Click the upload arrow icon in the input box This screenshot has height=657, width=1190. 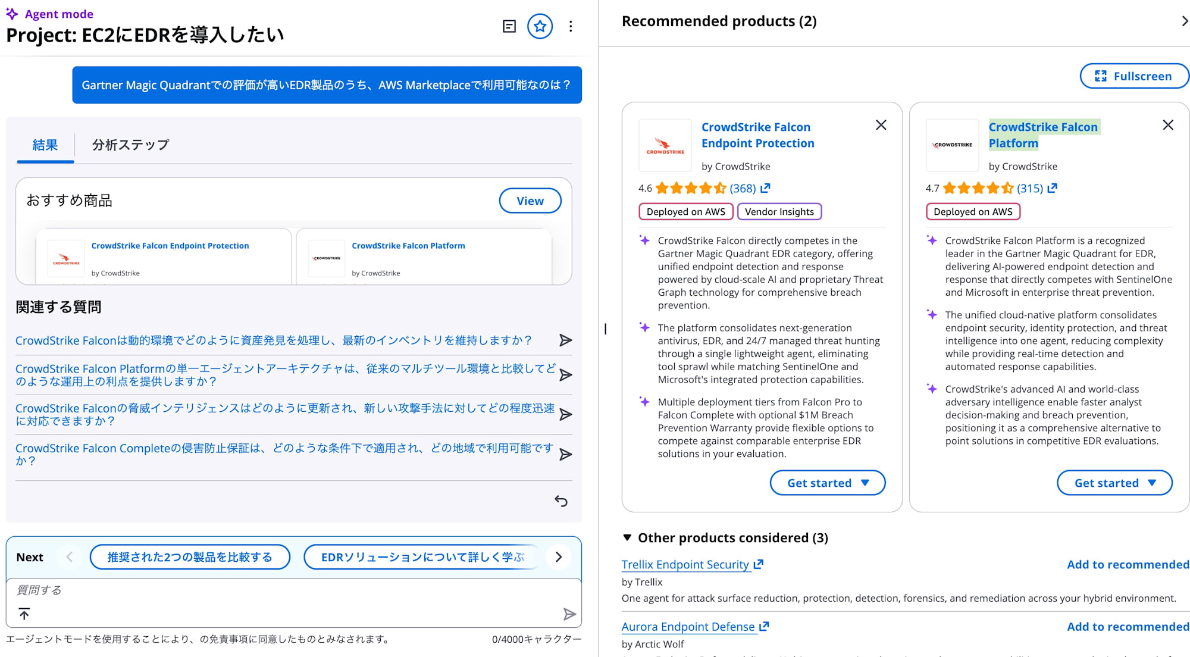click(x=24, y=614)
